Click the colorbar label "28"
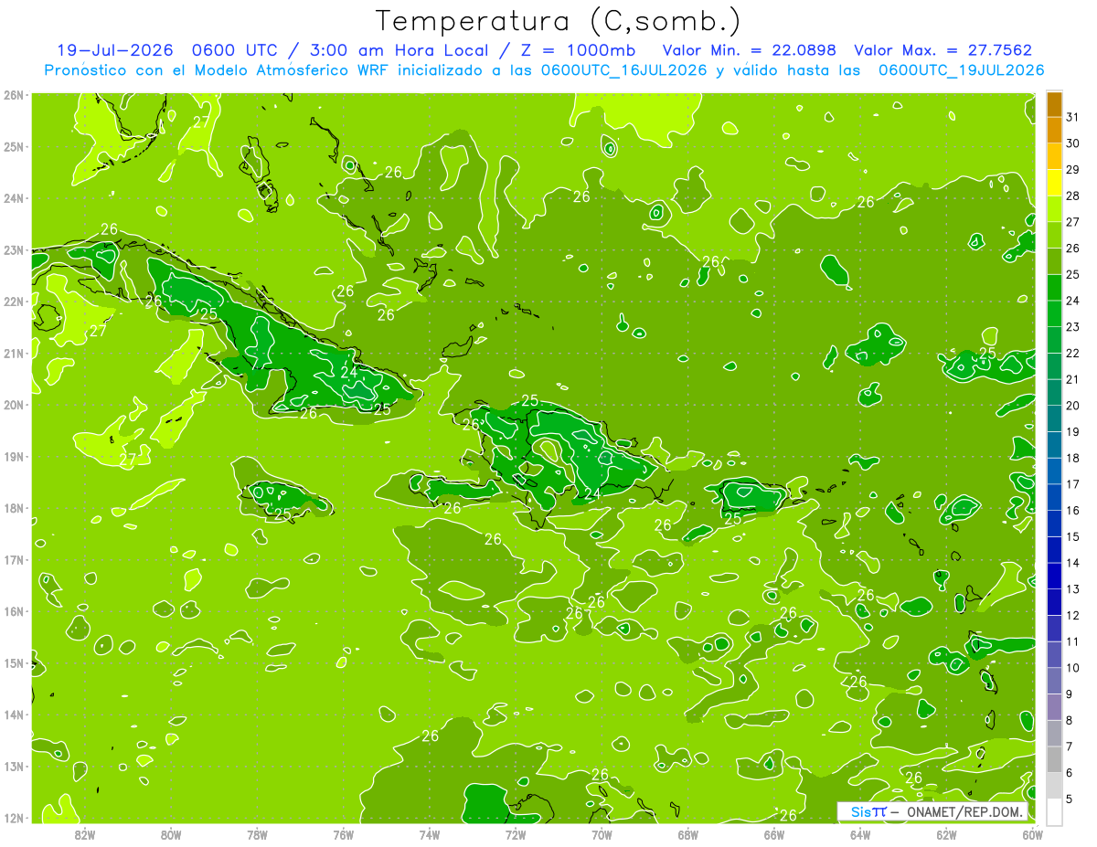1097x847 pixels. point(1073,196)
